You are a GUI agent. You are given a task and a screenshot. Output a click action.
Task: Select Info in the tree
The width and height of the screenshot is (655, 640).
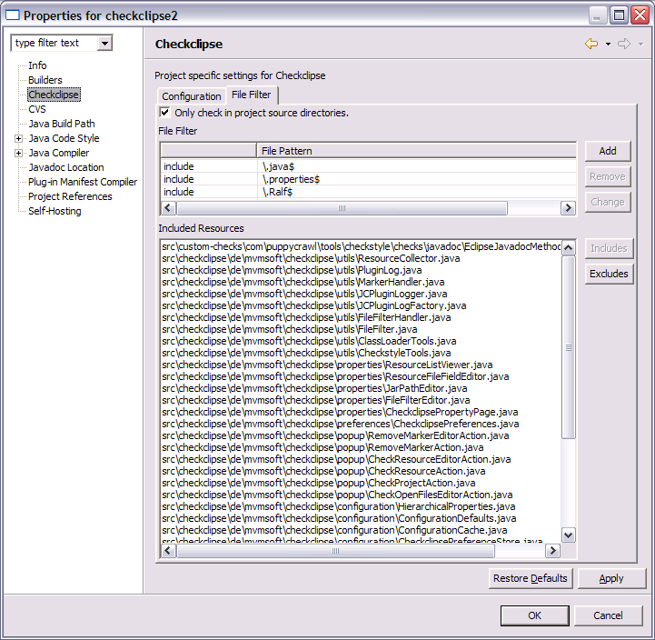[37, 65]
